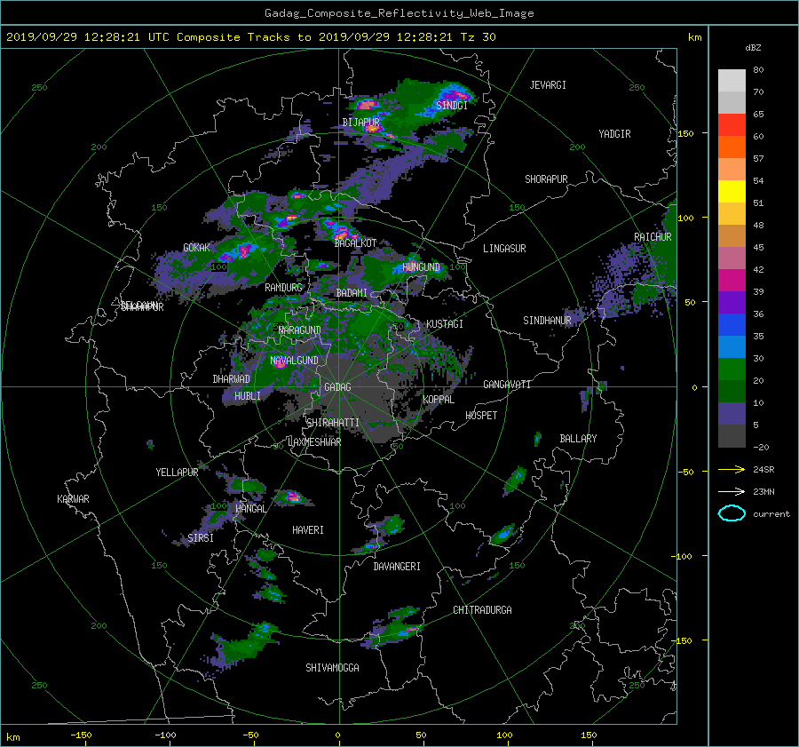The height and width of the screenshot is (747, 799).
Task: Select the green 20 dBZ color swatch
Action: tap(732, 370)
